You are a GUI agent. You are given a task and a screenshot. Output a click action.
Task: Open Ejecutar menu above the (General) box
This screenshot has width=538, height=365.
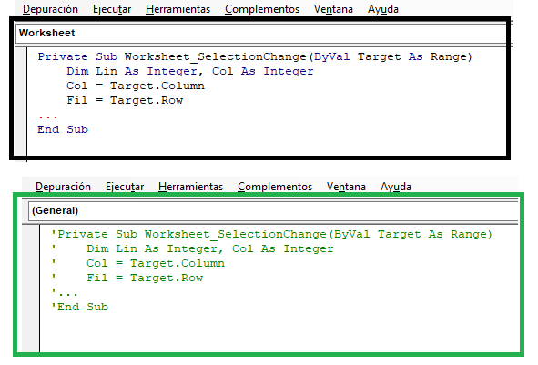(125, 187)
